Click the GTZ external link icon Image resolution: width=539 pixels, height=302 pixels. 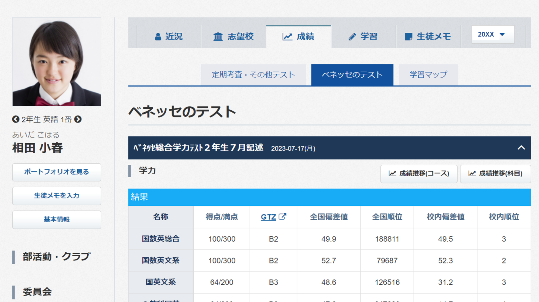pos(282,216)
